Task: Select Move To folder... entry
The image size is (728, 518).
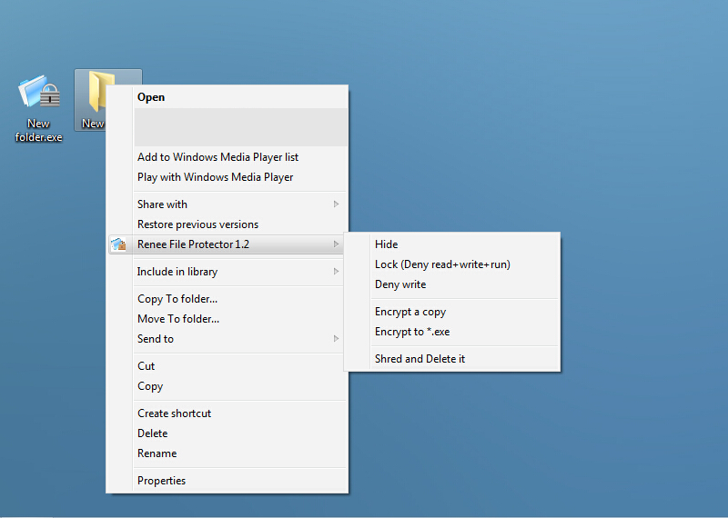Action: tap(178, 319)
